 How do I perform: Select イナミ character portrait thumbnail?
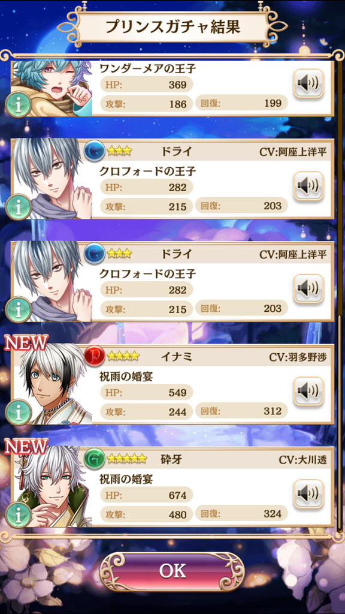click(x=52, y=384)
